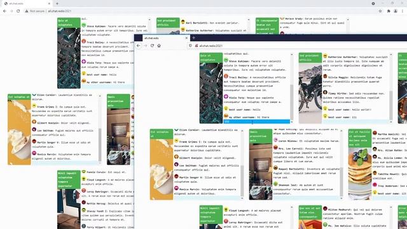Click Horace Grady's avatar in Chrome window

282,18
